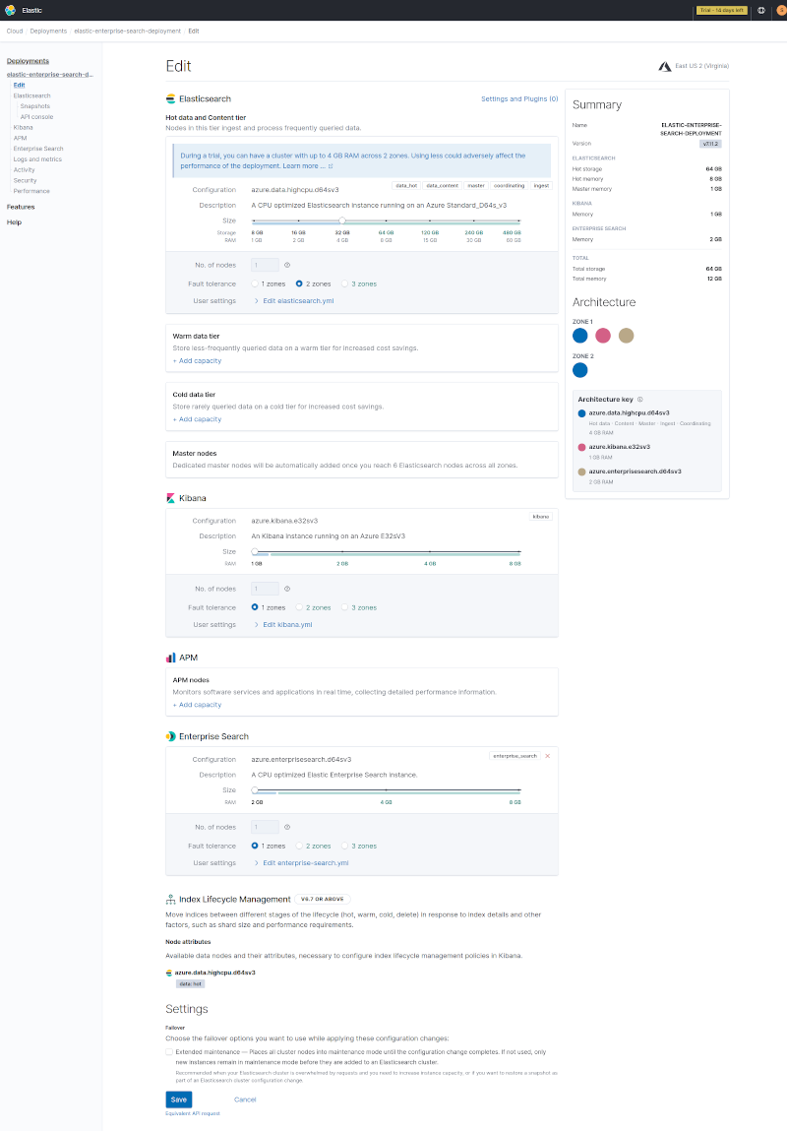
Task: Expand Edit kibana.yml user settings
Action: click(x=287, y=625)
